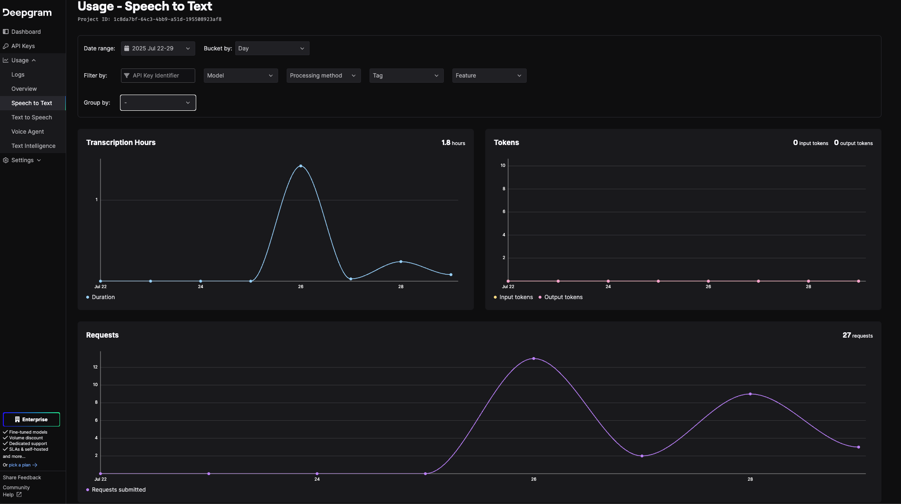This screenshot has width=901, height=504.
Task: Click Share Feedback
Action: pos(22,477)
